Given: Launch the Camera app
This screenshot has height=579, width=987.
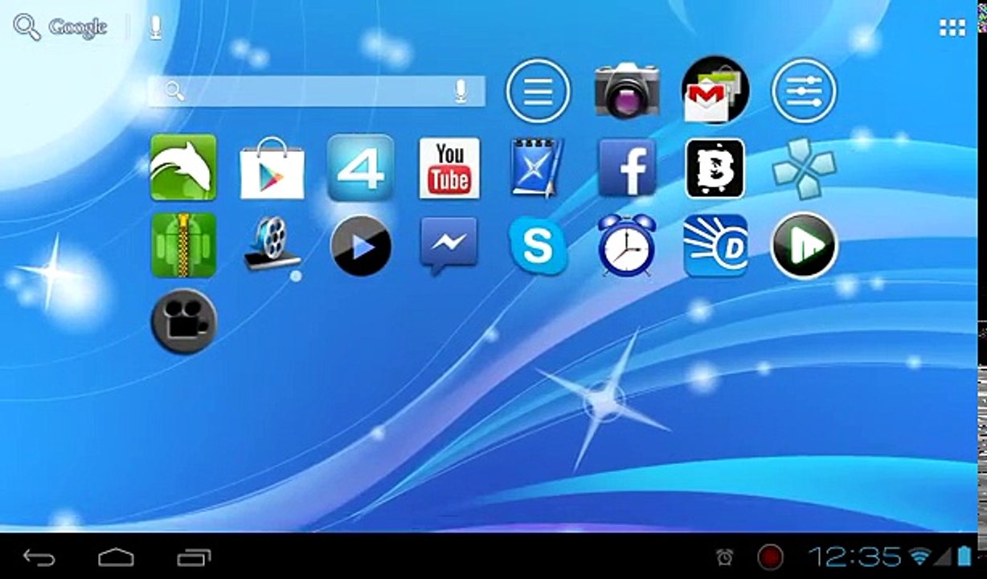Looking at the screenshot, I should tap(627, 90).
